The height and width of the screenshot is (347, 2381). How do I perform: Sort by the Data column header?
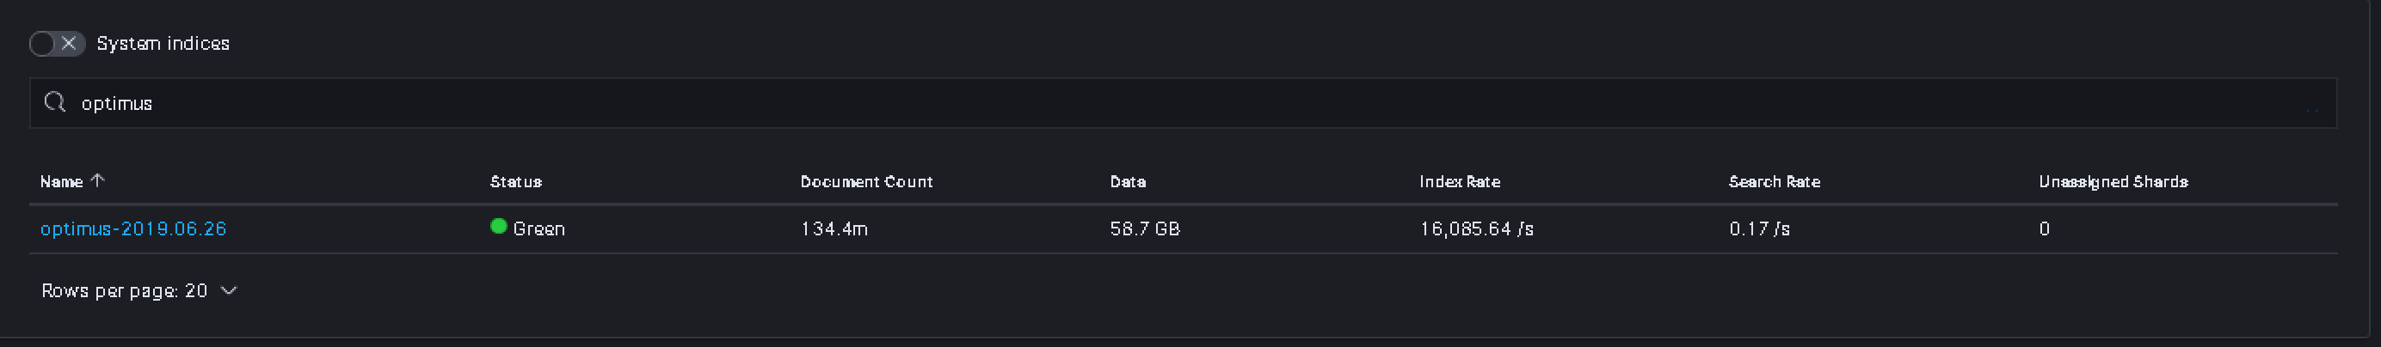(x=1127, y=182)
